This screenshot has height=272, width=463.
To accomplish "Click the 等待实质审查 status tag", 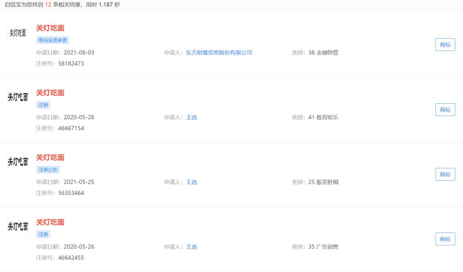I will pyautogui.click(x=53, y=40).
